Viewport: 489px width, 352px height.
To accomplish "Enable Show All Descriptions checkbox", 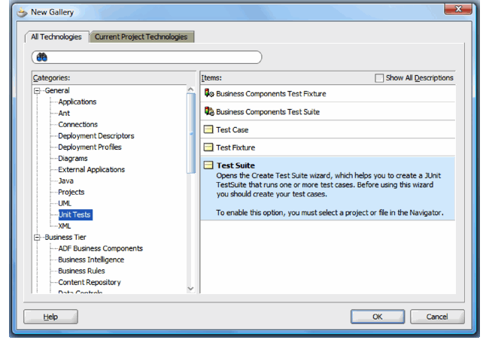I will click(379, 78).
